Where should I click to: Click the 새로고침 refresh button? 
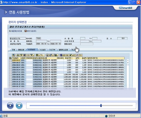click(x=64, y=55)
